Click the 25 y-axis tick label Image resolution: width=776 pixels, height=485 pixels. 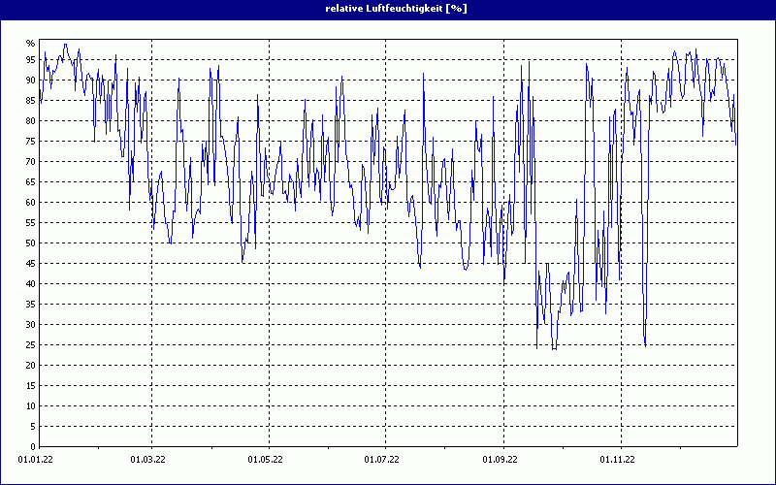[x=29, y=345]
